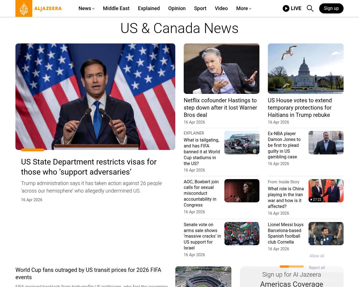
Task: Expand the More dropdown menu
Action: tap(243, 8)
